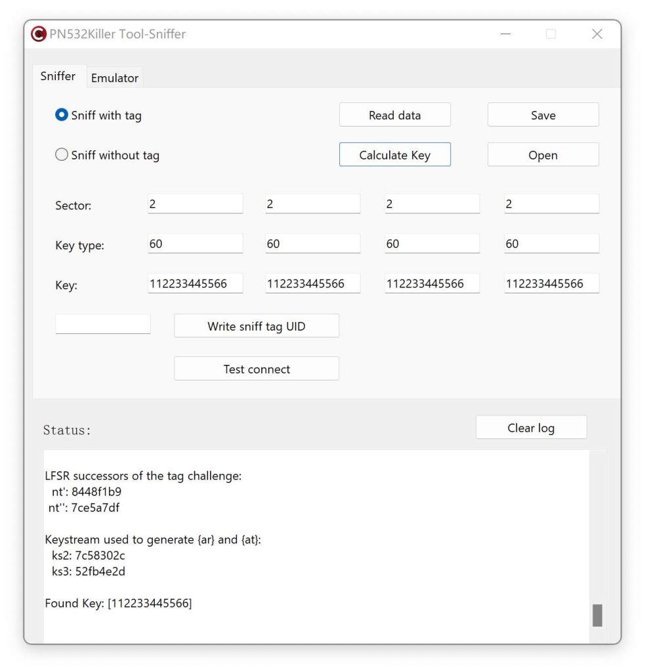This screenshot has height=672, width=645.
Task: Click the Calculate Key button
Action: tap(395, 155)
